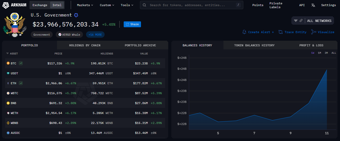340x141 pixels.
Task: Click the WETH token icon
Action: (8, 113)
